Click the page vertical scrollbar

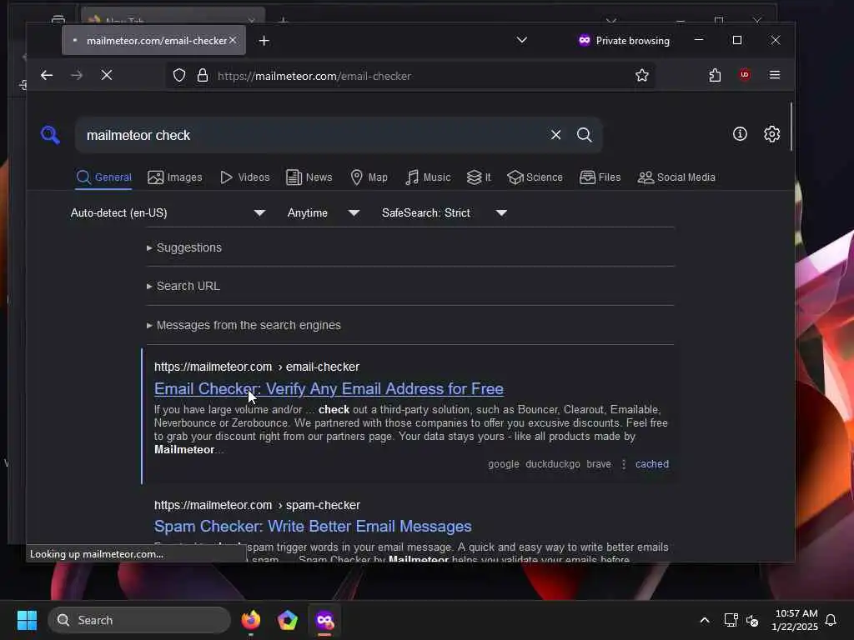(791, 127)
